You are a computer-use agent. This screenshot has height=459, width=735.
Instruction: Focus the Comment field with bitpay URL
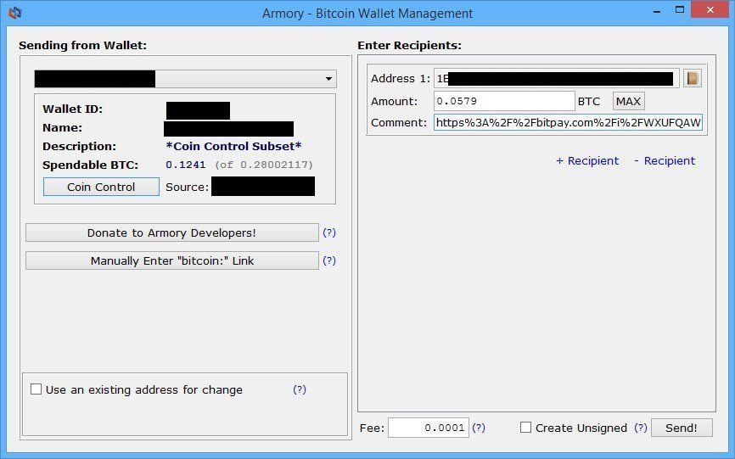click(x=568, y=123)
